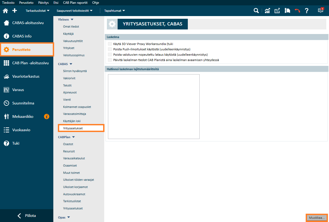Click inside the lajittelumääritteitä list box
Viewport: 329px width, 222px height.
tap(154, 107)
